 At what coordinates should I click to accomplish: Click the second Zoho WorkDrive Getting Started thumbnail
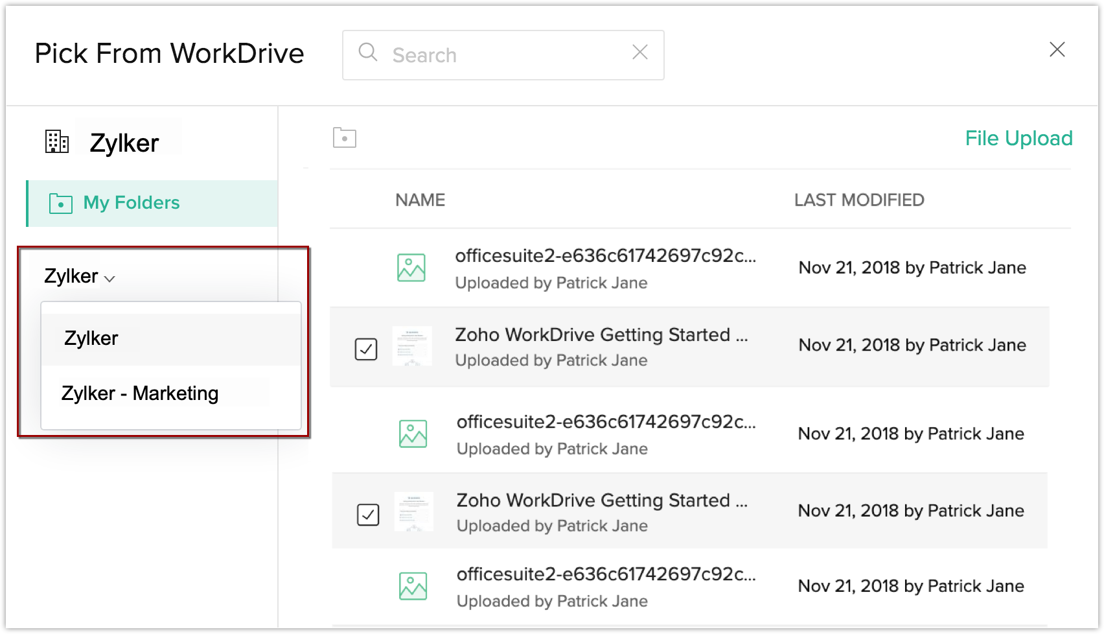pyautogui.click(x=414, y=511)
